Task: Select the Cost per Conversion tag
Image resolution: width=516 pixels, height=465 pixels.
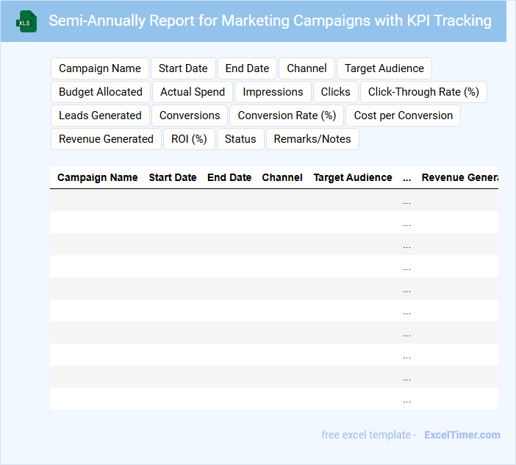Action: [403, 116]
